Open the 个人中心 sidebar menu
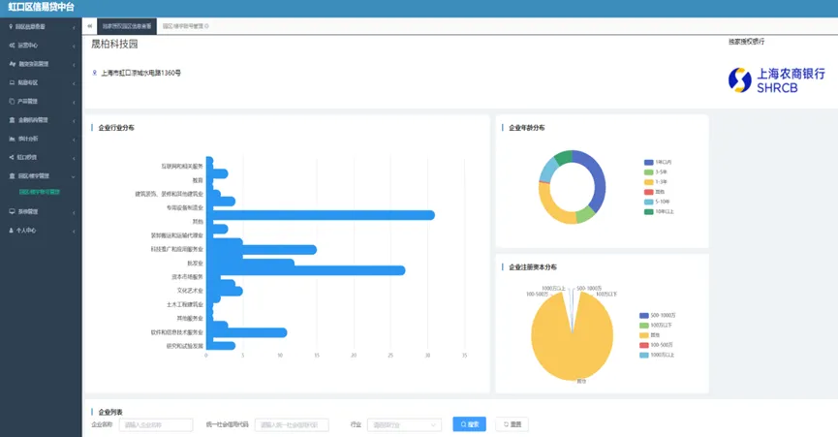Screen dimensions: 838x437 41,231
